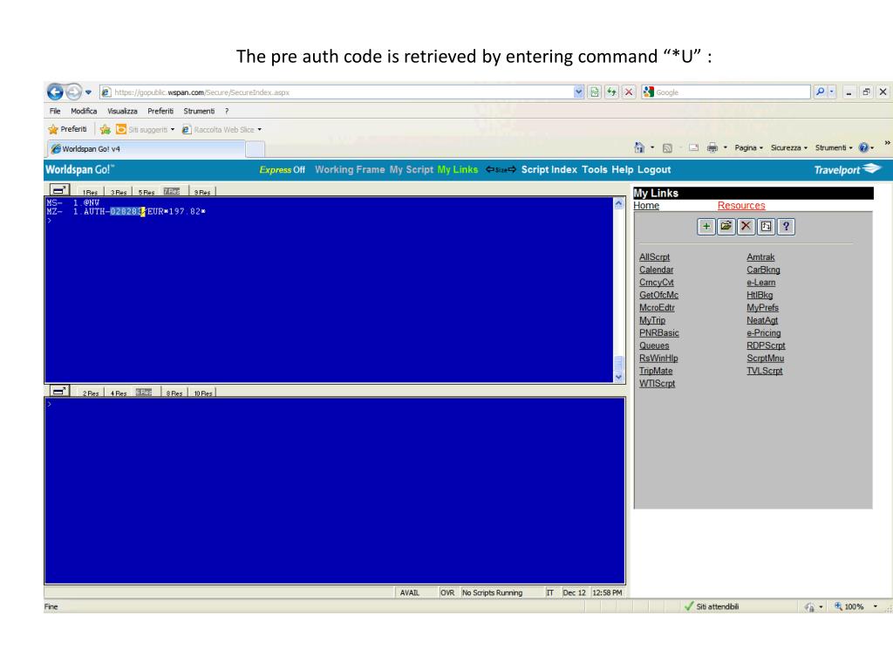This screenshot has width=893, height=670.
Task: Open the Sicurezza dropdown menu
Action: click(788, 147)
